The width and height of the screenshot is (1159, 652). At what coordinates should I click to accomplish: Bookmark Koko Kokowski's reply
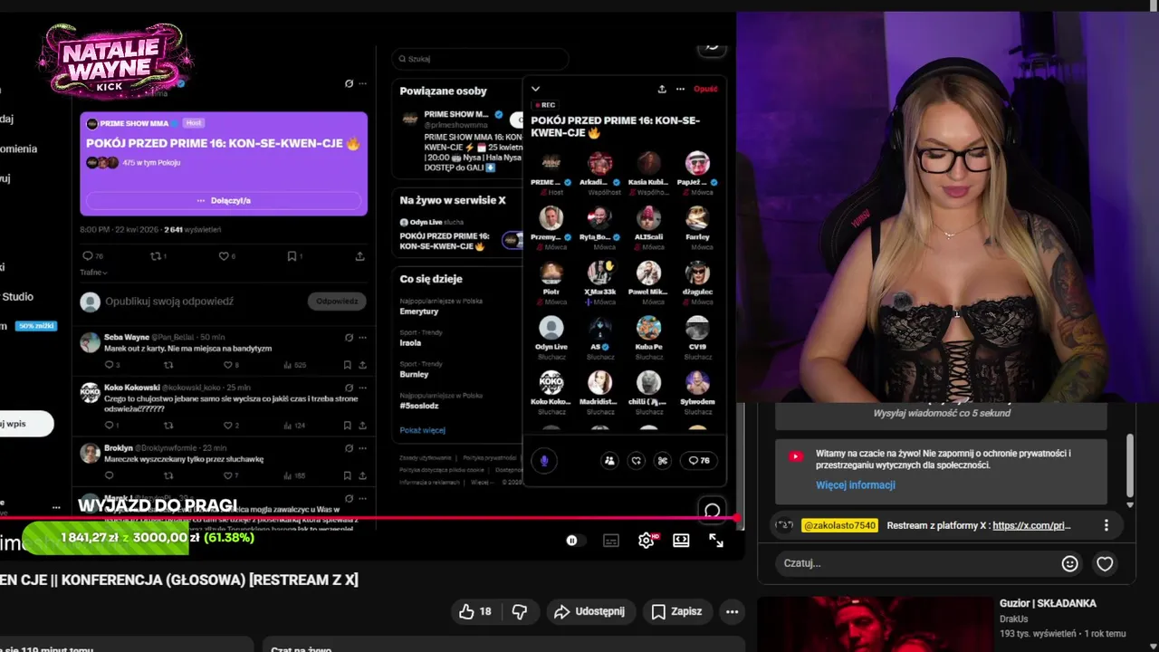click(347, 425)
